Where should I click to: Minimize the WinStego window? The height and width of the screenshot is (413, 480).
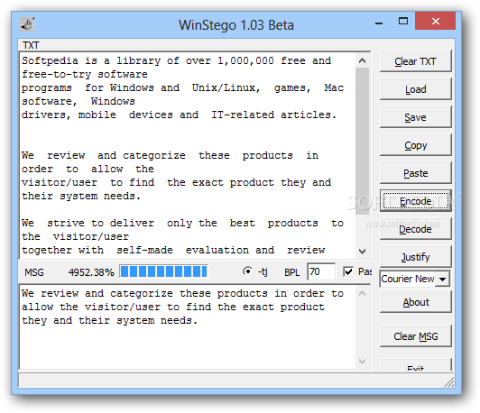pyautogui.click(x=379, y=23)
